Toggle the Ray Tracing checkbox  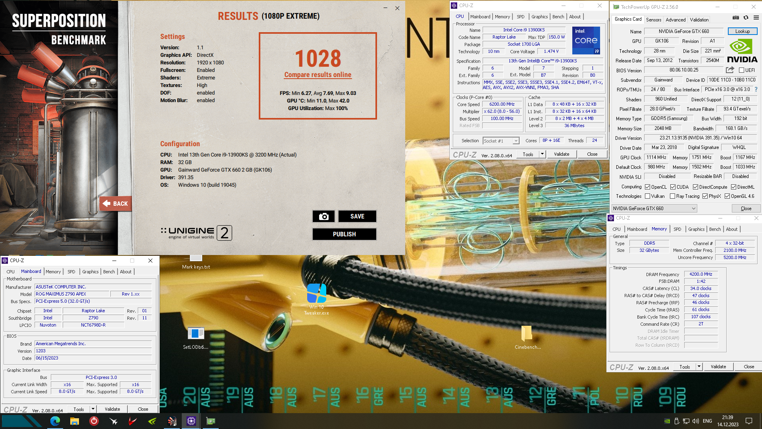point(672,196)
